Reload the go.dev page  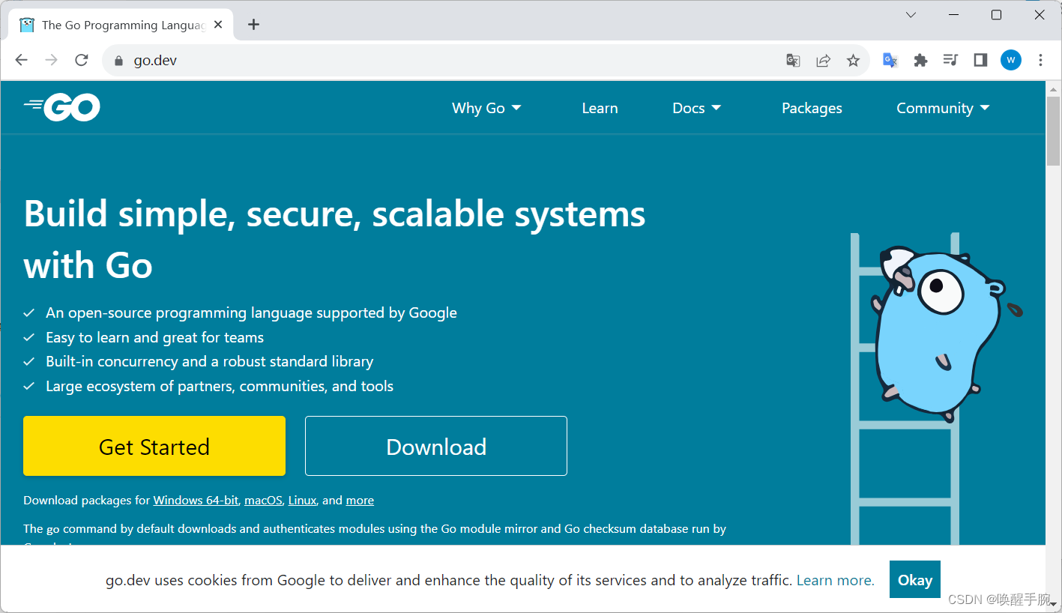pyautogui.click(x=82, y=61)
